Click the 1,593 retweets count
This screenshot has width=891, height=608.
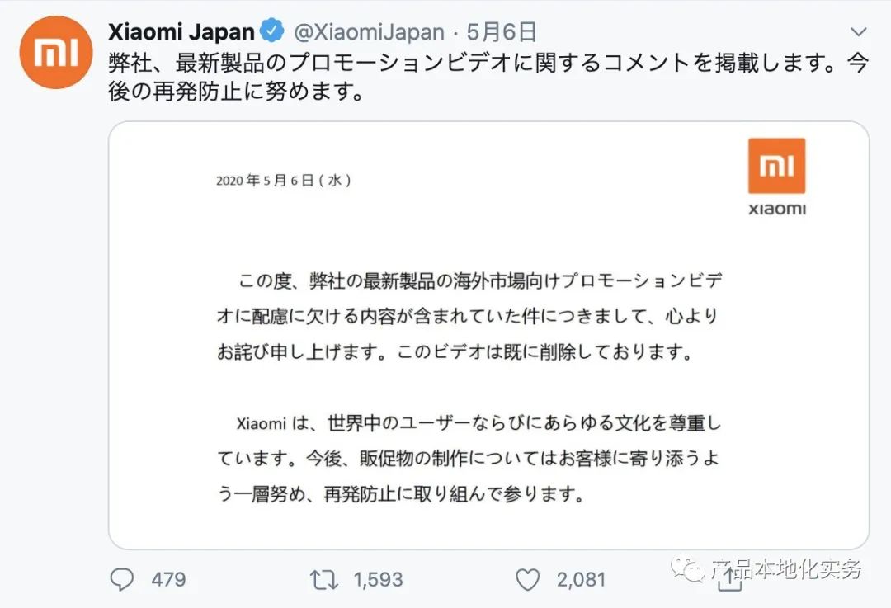click(379, 579)
